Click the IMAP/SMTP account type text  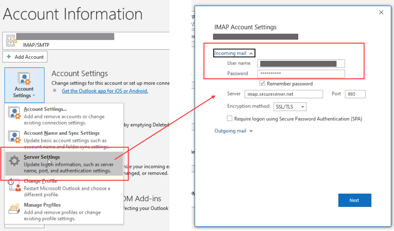pyautogui.click(x=36, y=45)
